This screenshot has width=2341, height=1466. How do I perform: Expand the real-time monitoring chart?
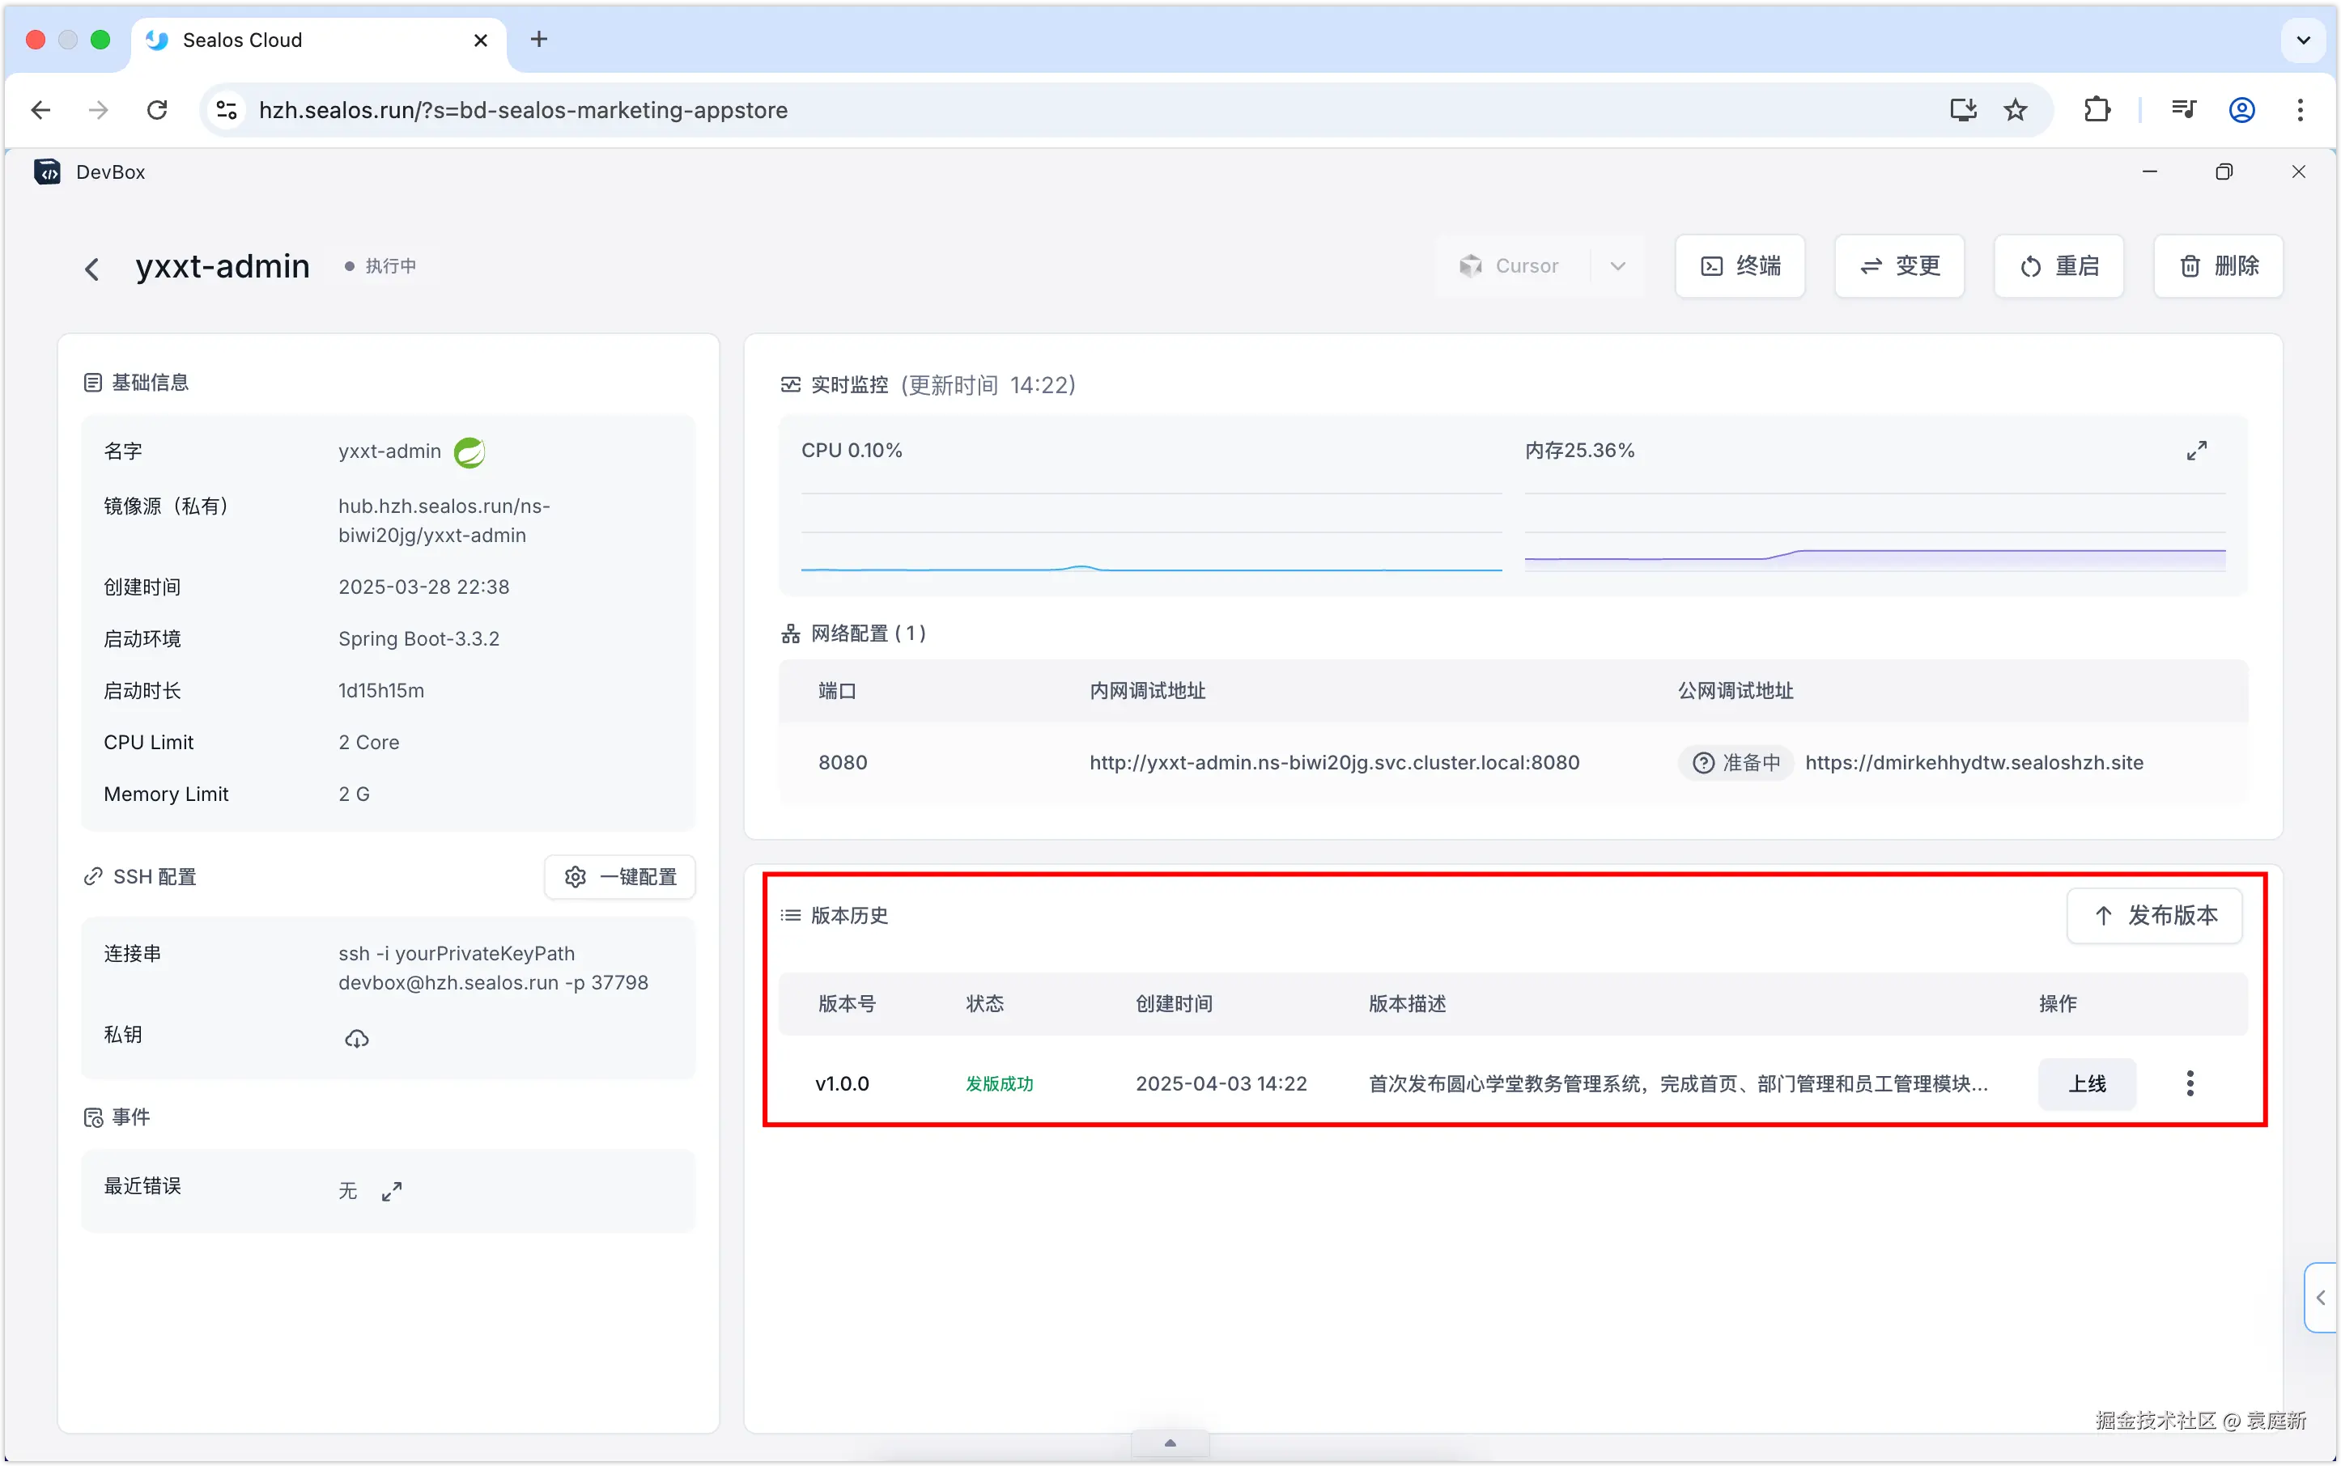coord(2198,449)
